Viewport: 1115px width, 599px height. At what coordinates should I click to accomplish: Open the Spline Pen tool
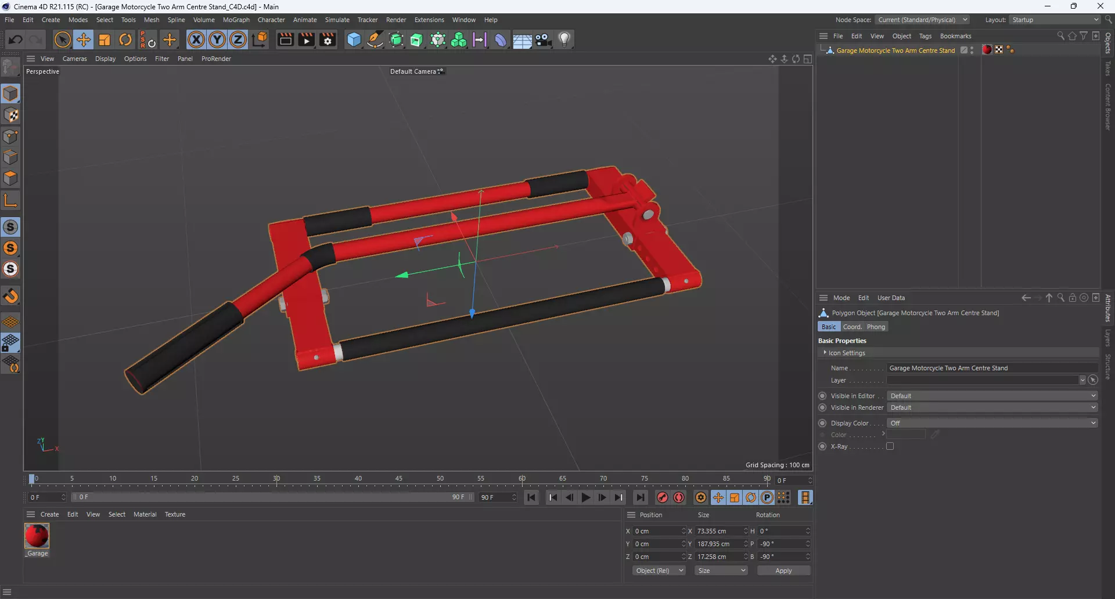click(x=375, y=39)
